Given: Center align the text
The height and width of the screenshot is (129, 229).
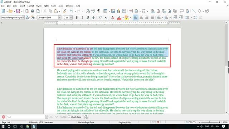Looking at the screenshot, I should click(x=141, y=18).
